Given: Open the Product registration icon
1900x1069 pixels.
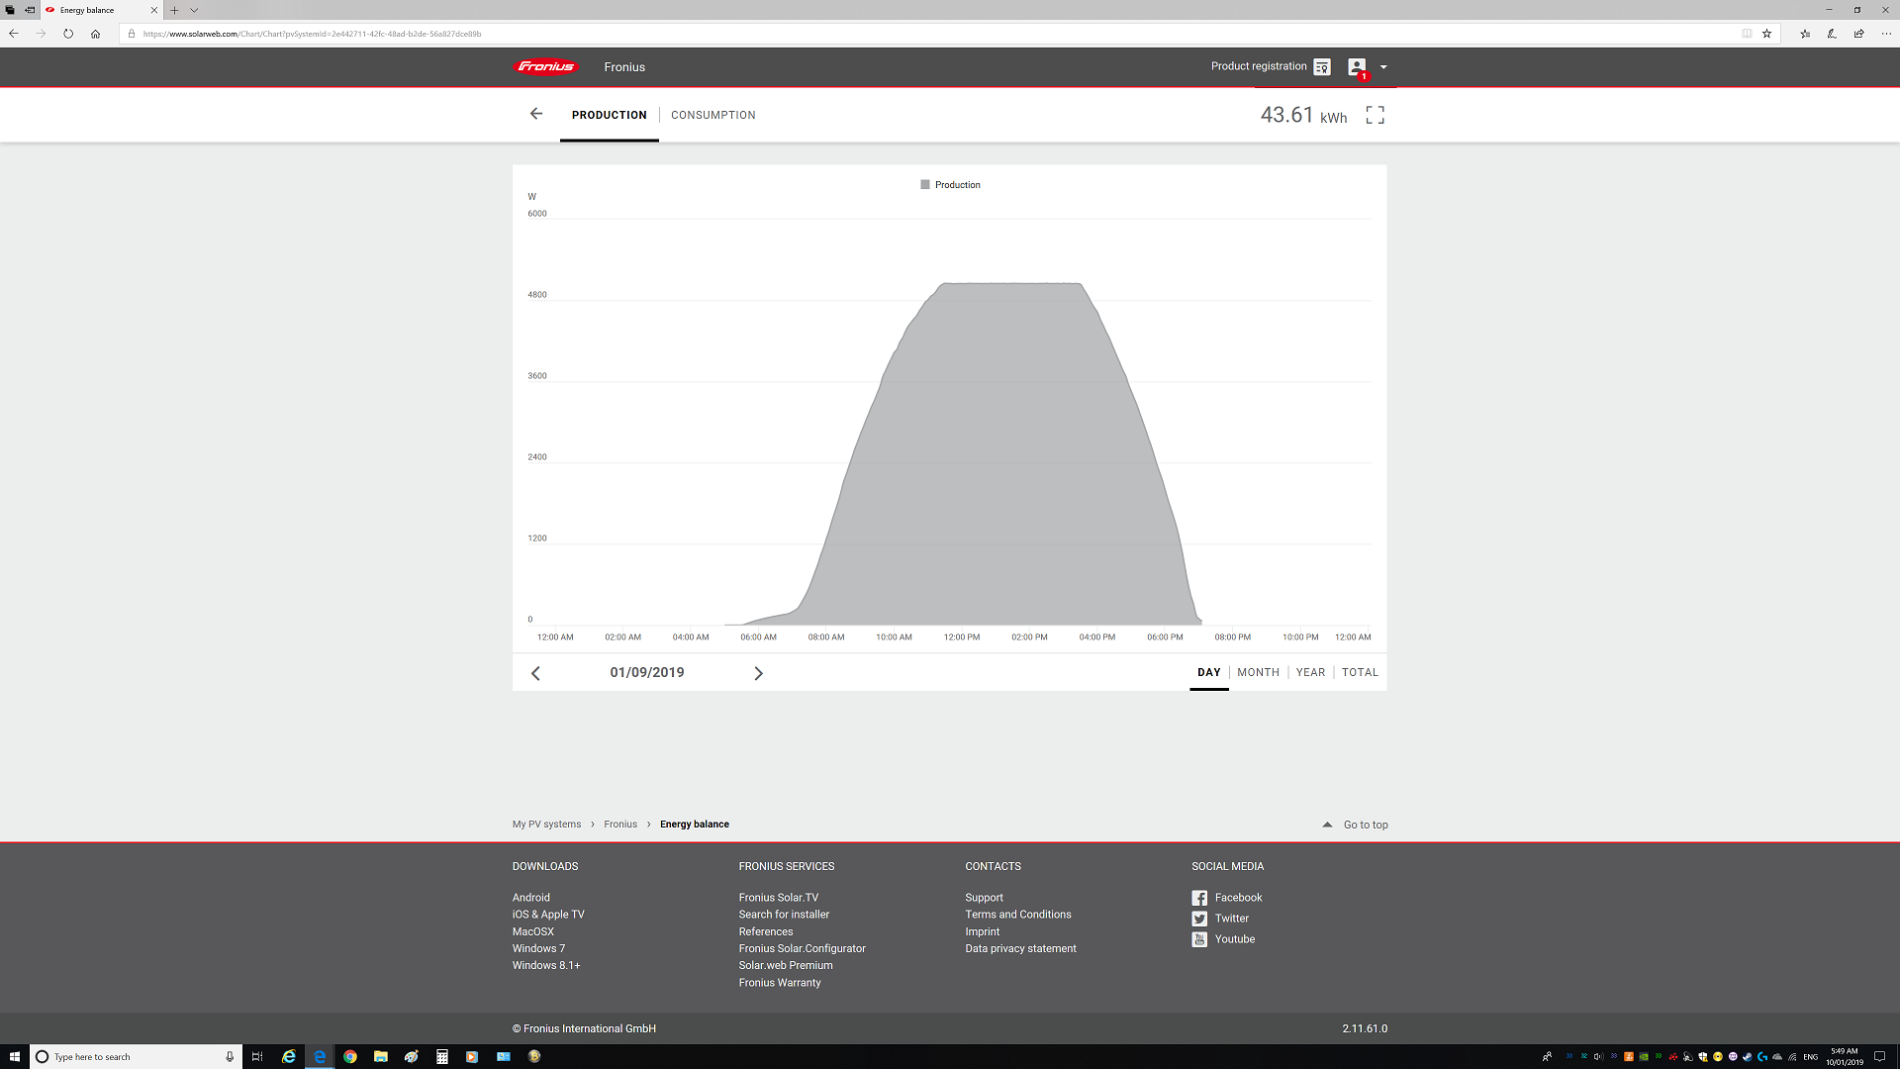Looking at the screenshot, I should (x=1322, y=67).
